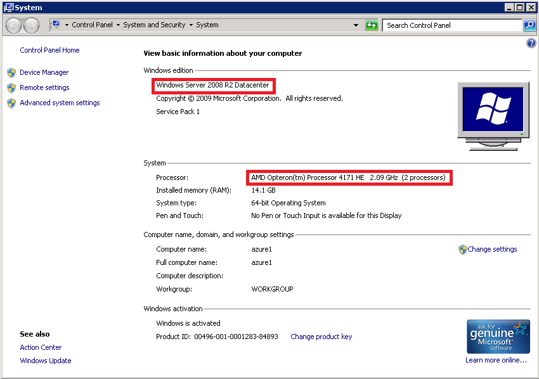The width and height of the screenshot is (539, 379).
Task: Click Change product key link
Action: [x=321, y=337]
